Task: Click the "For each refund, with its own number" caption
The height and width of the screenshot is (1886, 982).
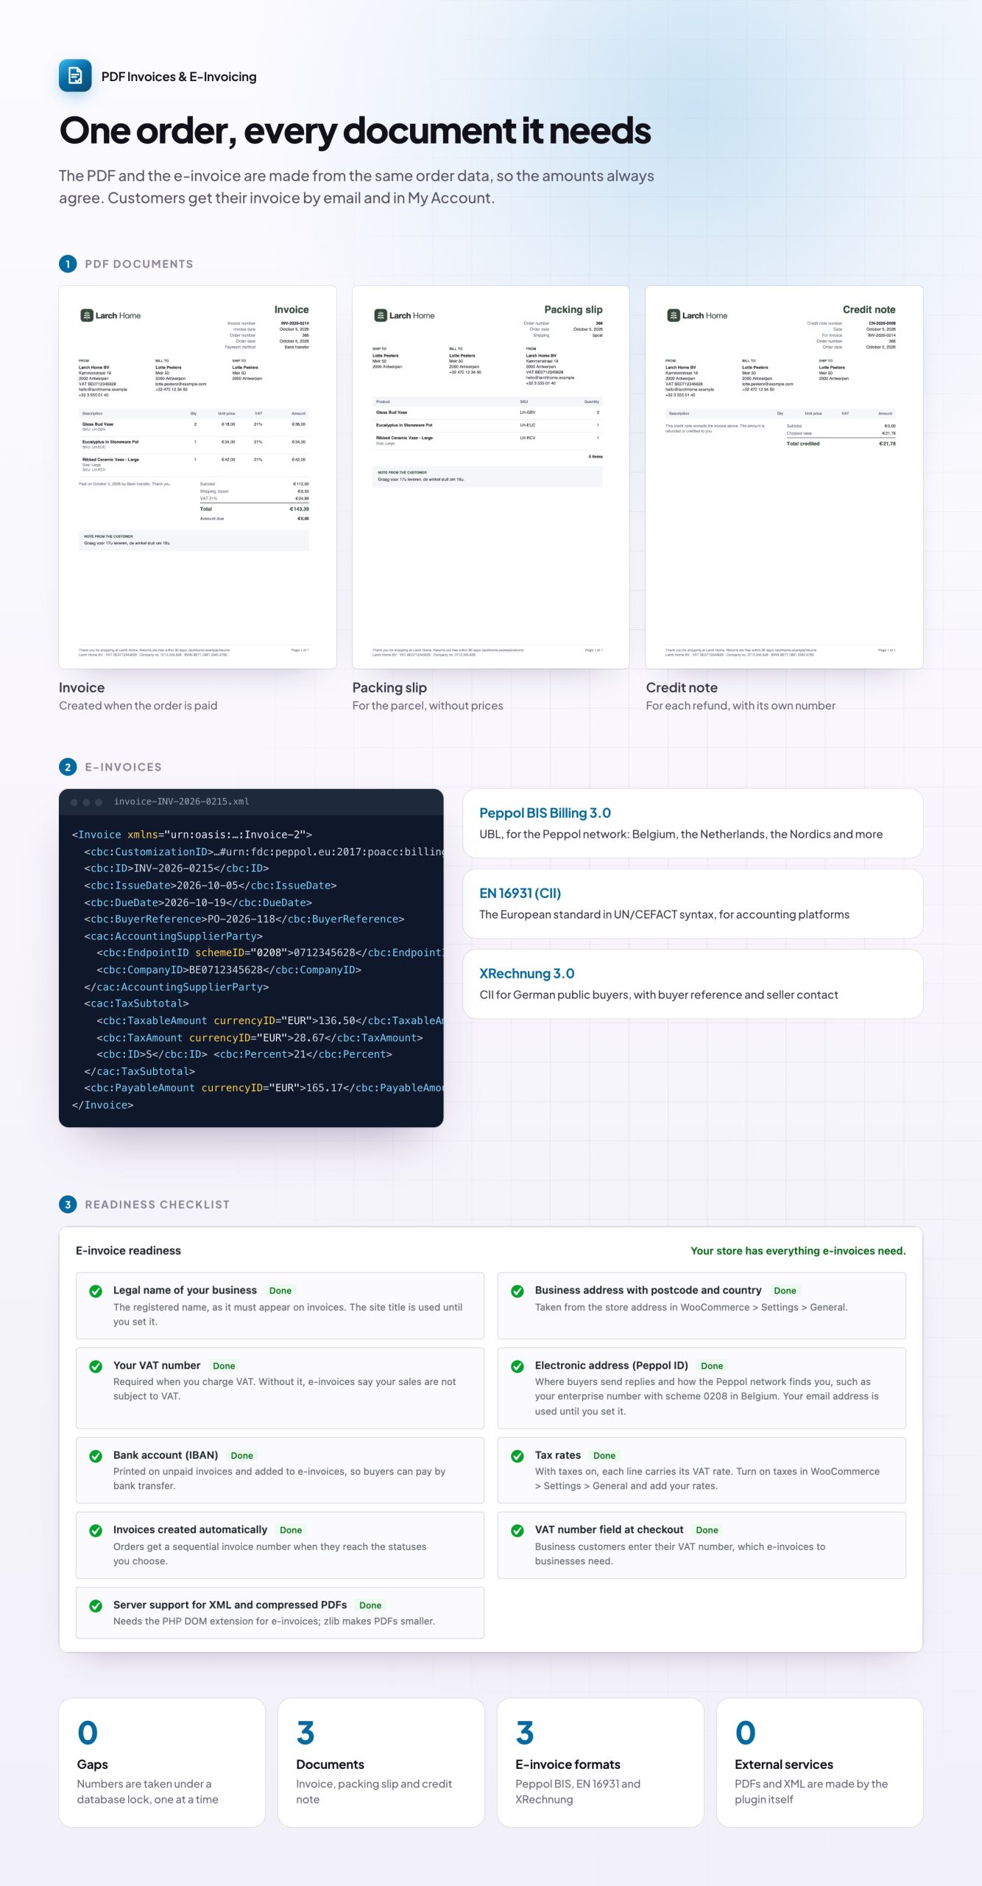Action: [x=741, y=706]
